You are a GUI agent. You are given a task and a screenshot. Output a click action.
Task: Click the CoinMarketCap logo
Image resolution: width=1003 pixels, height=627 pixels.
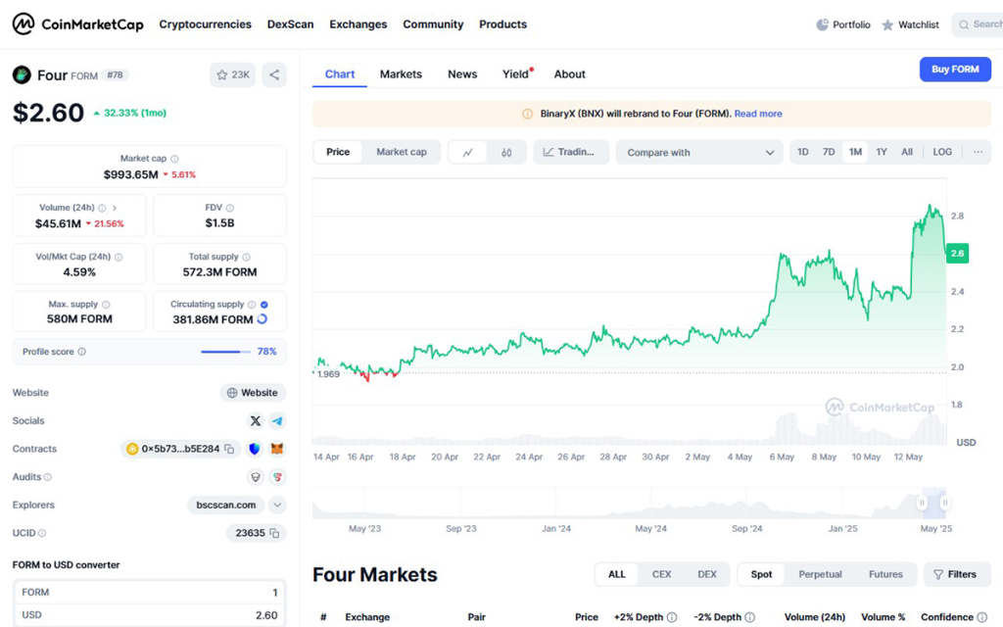click(x=77, y=24)
